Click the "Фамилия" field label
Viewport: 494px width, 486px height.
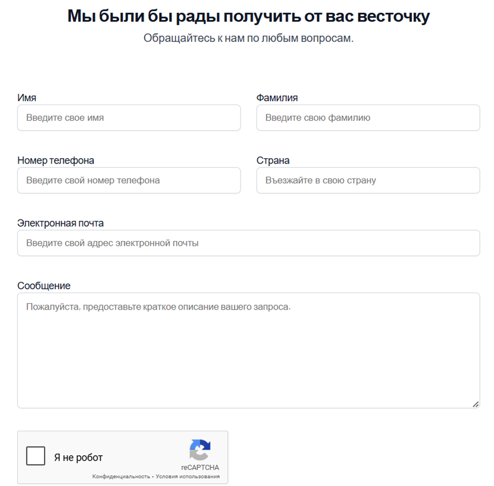coord(277,98)
